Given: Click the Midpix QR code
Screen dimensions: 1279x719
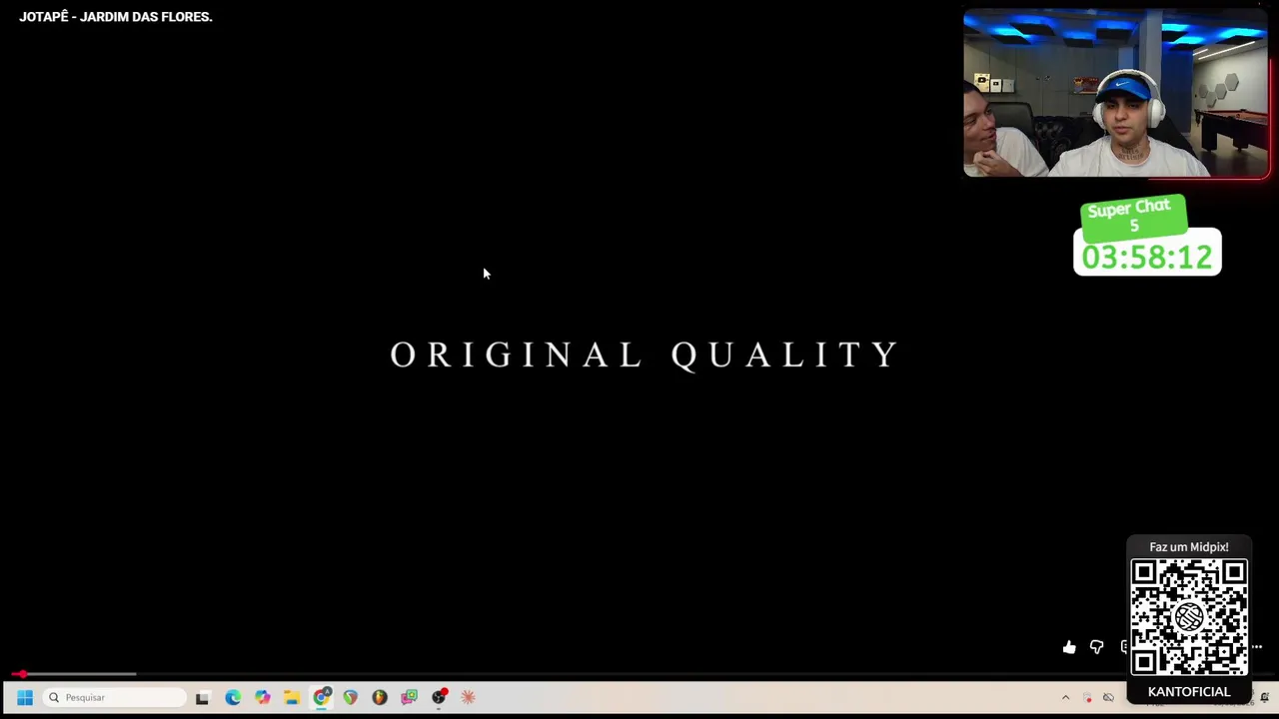Looking at the screenshot, I should (1189, 617).
